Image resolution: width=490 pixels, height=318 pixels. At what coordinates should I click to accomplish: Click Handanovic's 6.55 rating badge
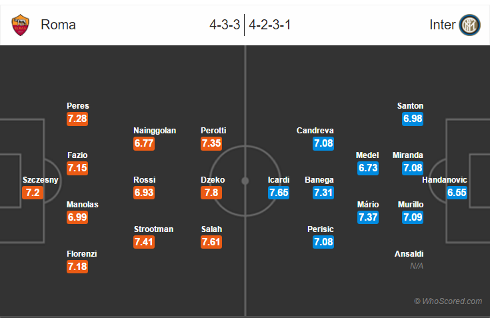[x=457, y=193]
